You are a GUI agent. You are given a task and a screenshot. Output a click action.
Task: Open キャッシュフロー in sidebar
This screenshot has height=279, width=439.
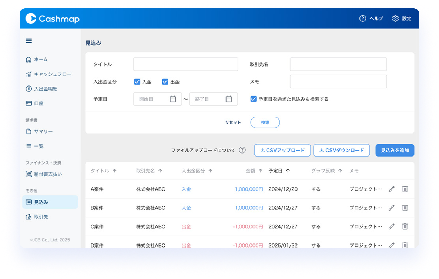[48, 74]
